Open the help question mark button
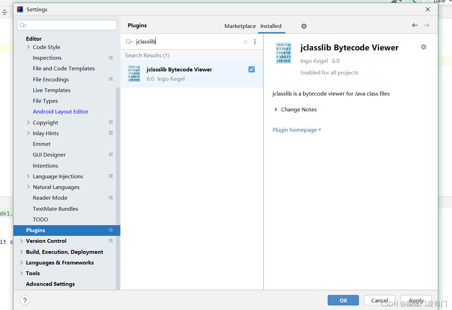 click(x=25, y=300)
